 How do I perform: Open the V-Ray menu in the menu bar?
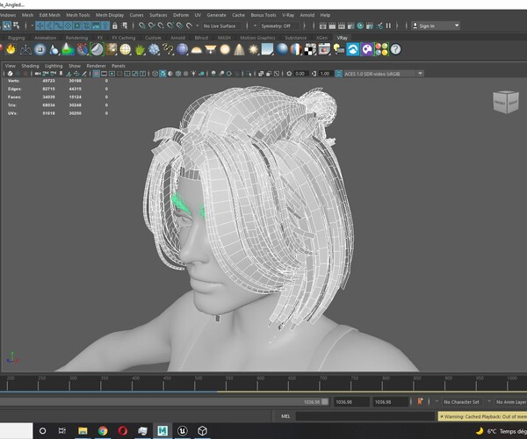click(288, 15)
